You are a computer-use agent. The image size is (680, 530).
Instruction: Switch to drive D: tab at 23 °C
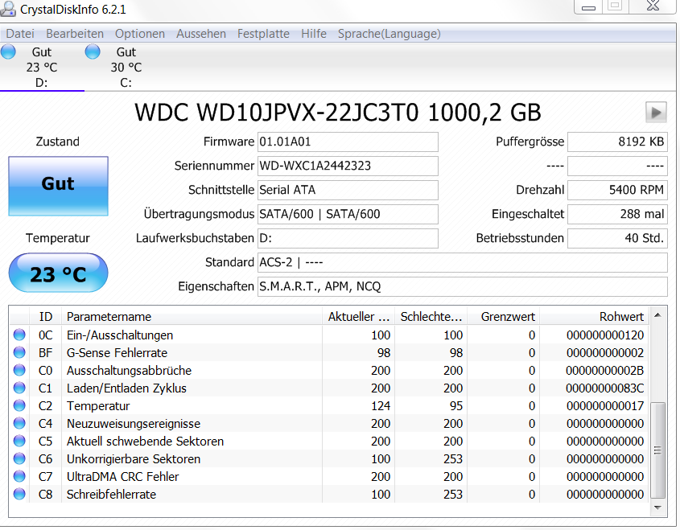pos(42,68)
